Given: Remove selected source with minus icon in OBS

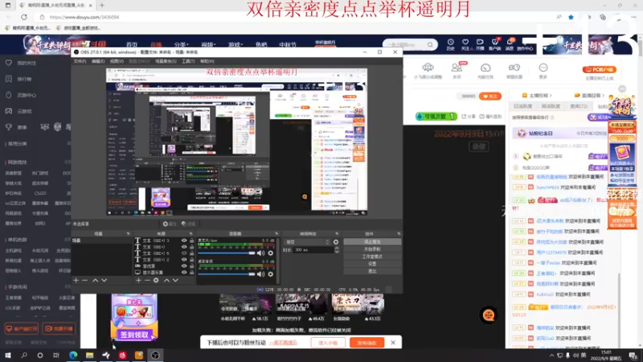Looking at the screenshot, I should (147, 280).
